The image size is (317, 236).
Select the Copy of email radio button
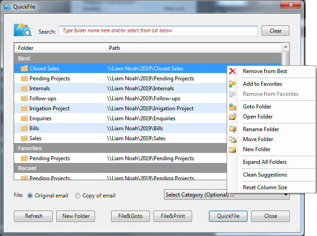click(x=78, y=196)
